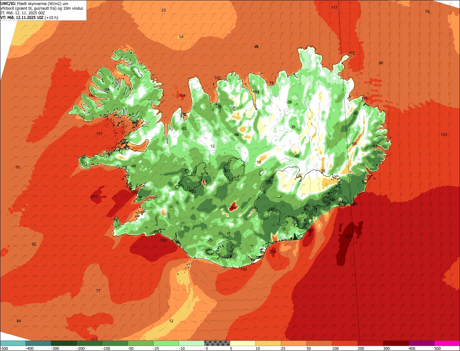Click the magenta above-500 legend swatch

tap(447, 343)
